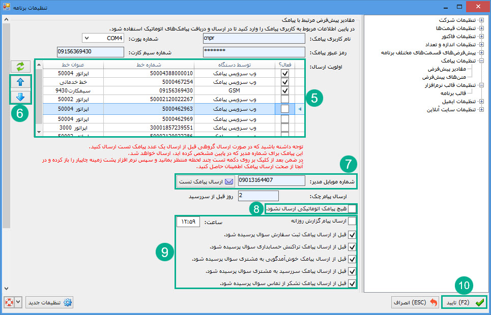This screenshot has width=491, height=315.
Task: Confirm settings with the تایید (F2) button
Action: [464, 303]
